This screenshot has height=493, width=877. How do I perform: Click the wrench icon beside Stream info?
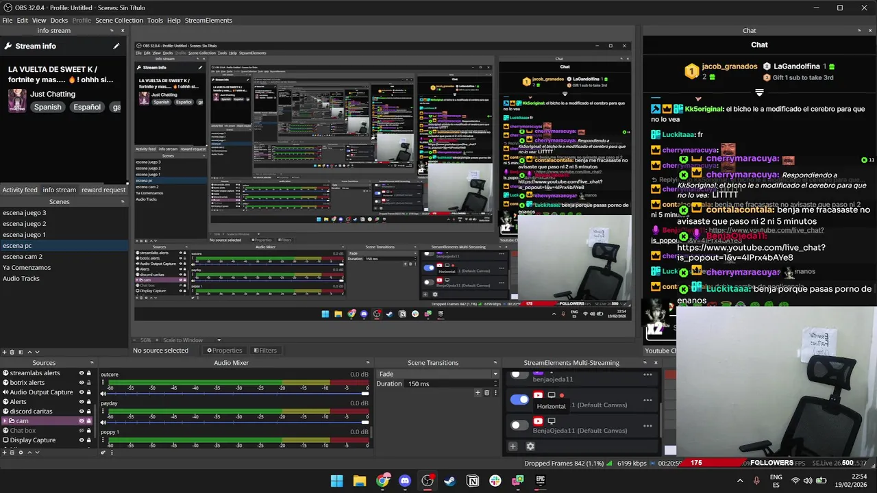[x=8, y=46]
